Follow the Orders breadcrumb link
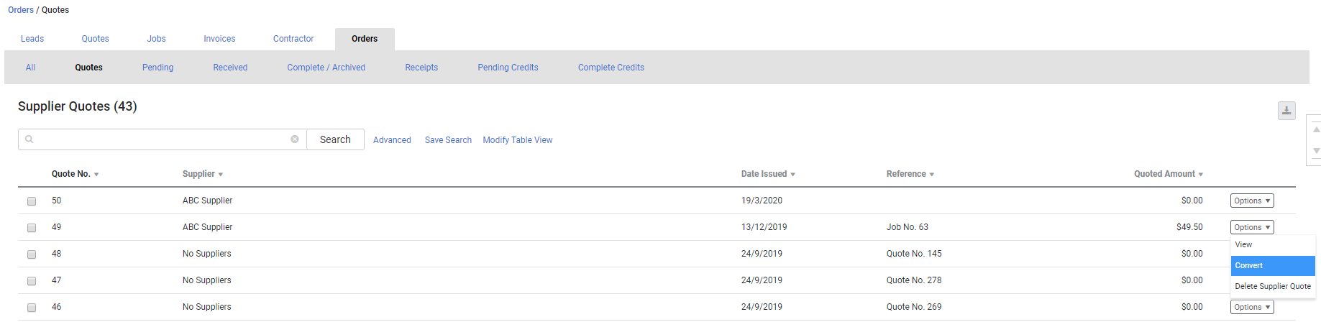 click(21, 10)
